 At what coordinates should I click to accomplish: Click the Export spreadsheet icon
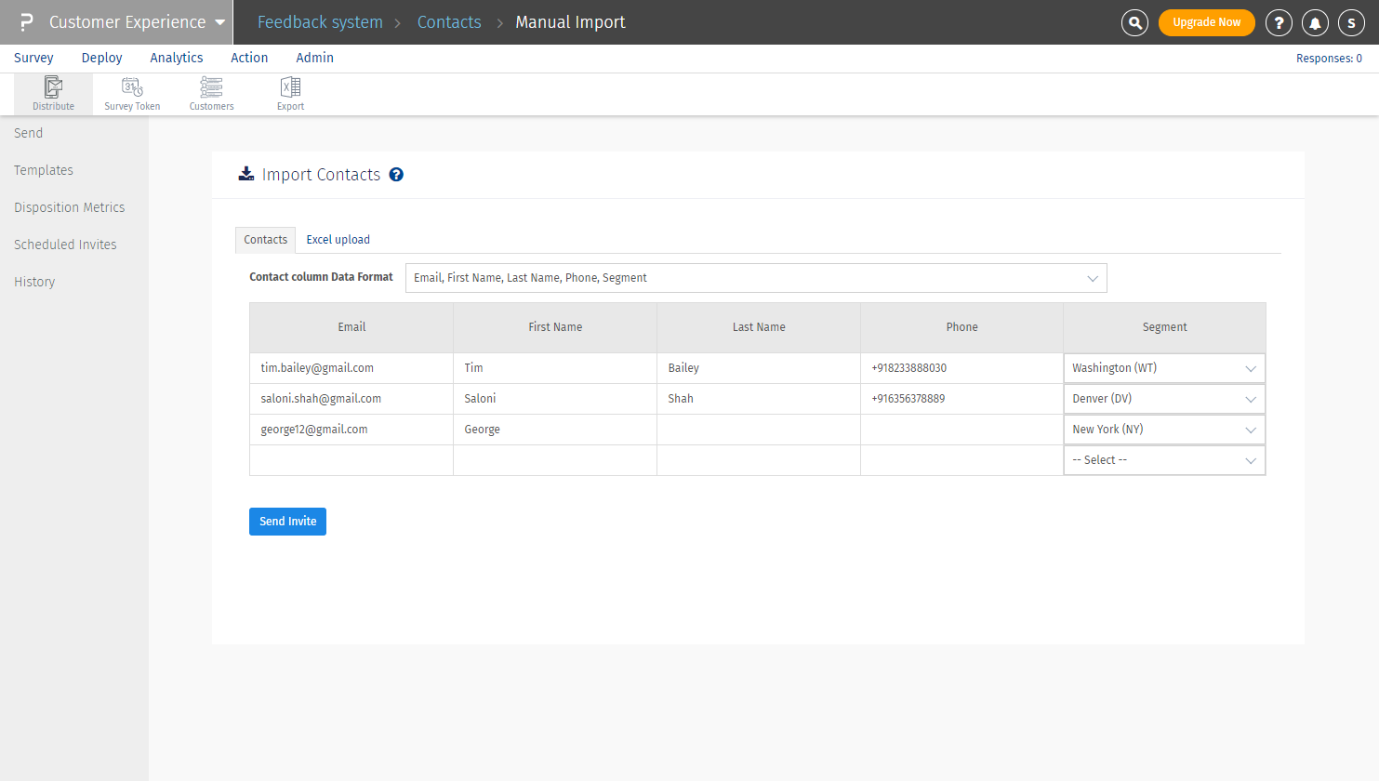tap(290, 87)
